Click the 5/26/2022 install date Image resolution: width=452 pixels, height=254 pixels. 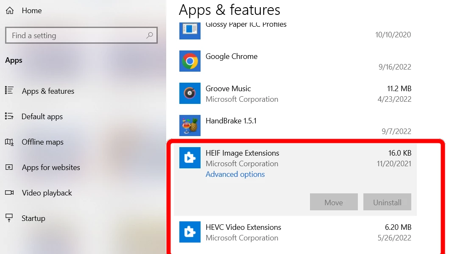(394, 238)
